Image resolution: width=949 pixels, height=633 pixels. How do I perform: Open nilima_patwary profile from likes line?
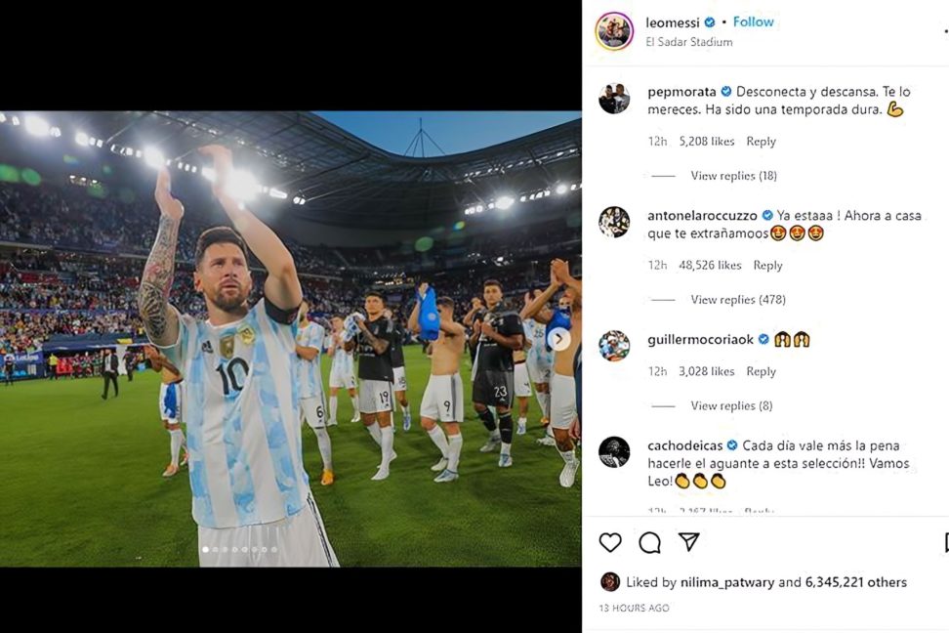726,582
